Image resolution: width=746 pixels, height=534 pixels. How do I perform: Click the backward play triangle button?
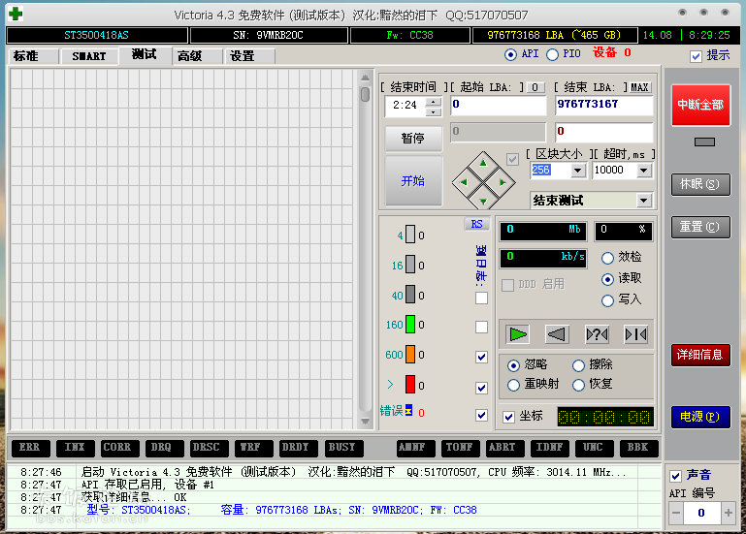point(557,334)
